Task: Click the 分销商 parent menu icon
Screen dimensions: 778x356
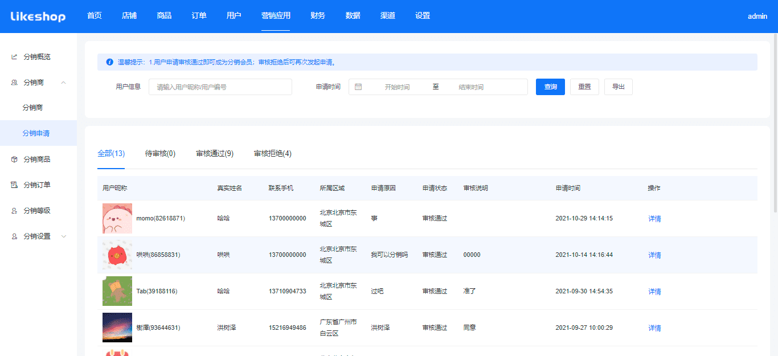Action: (14, 83)
